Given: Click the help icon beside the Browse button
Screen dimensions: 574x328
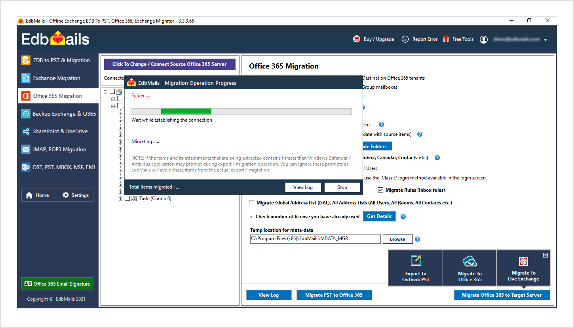Looking at the screenshot, I should point(417,239).
